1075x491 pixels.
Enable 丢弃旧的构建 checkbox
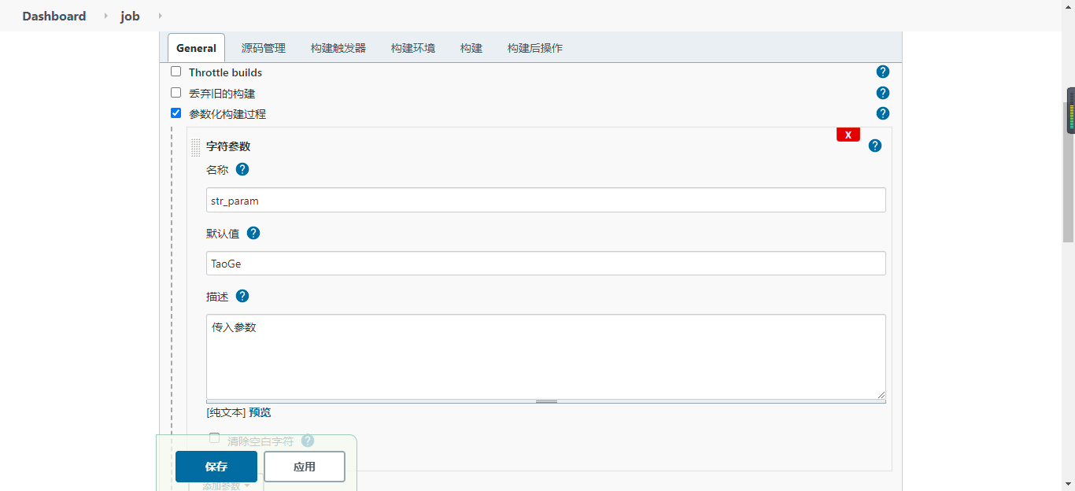[x=175, y=93]
